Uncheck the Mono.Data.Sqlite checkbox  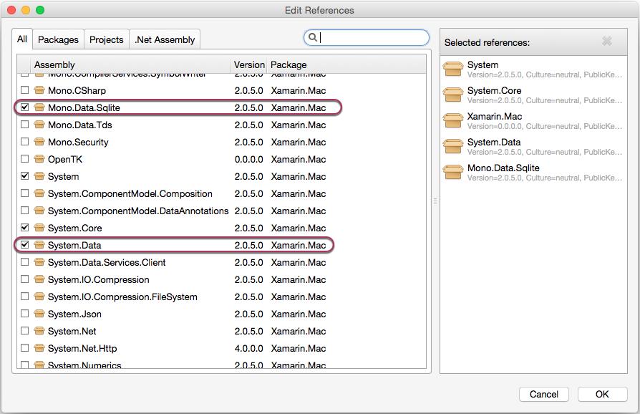pos(25,107)
